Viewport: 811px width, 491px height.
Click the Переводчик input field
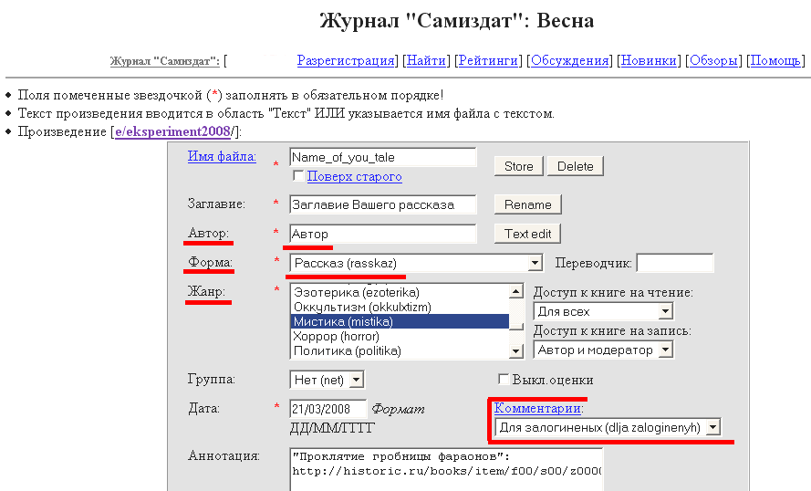(x=674, y=263)
